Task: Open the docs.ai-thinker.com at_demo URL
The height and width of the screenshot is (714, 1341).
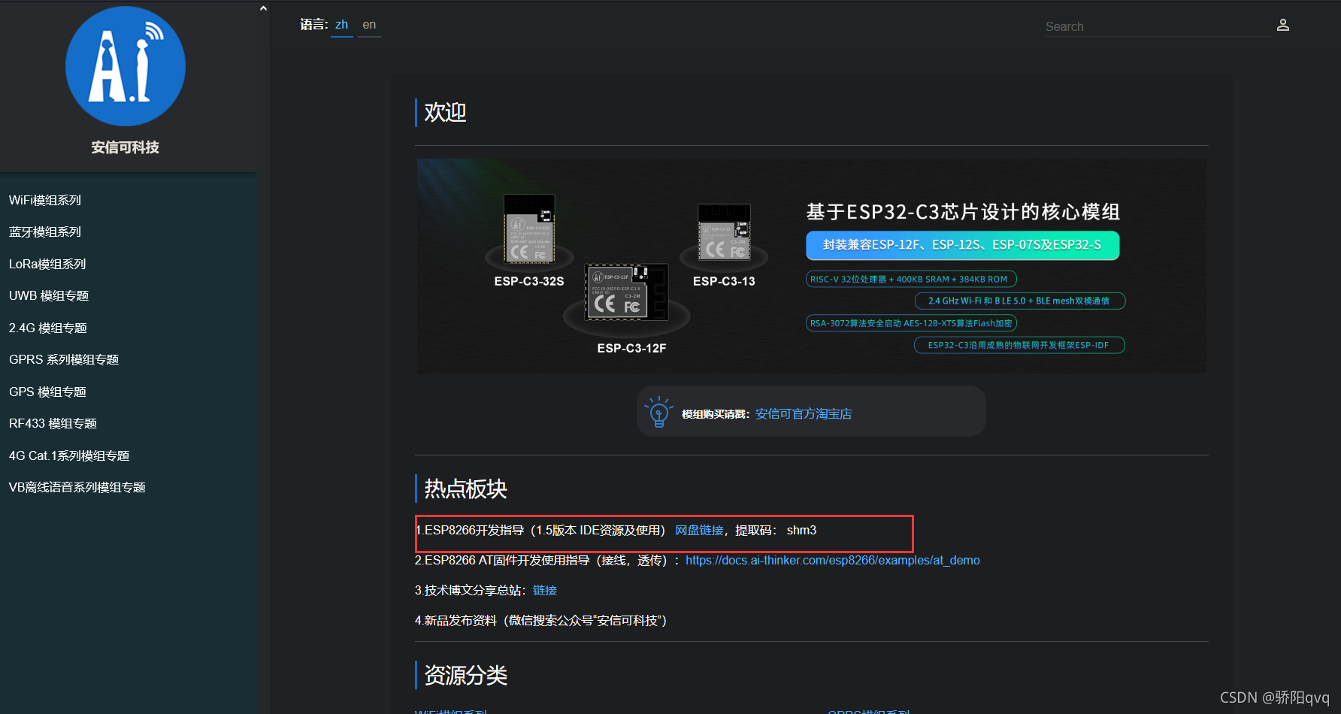Action: tap(833, 560)
